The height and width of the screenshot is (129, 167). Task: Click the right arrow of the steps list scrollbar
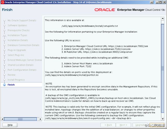point(40,119)
